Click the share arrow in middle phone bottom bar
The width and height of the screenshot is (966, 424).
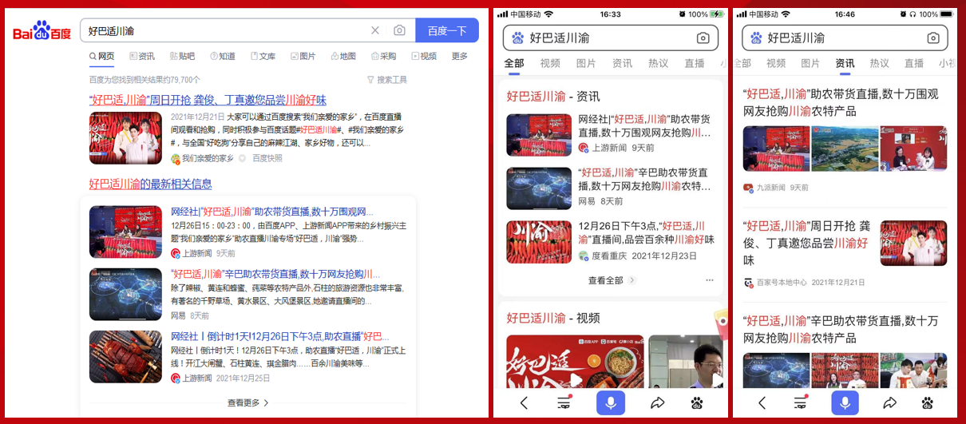657,403
